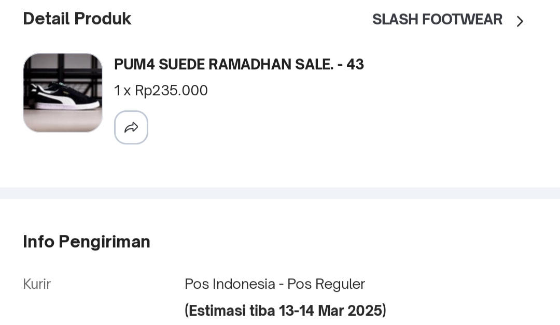Screen dimensions: 560x325
Task: Click the Rp235.000 amount
Action: (x=171, y=91)
